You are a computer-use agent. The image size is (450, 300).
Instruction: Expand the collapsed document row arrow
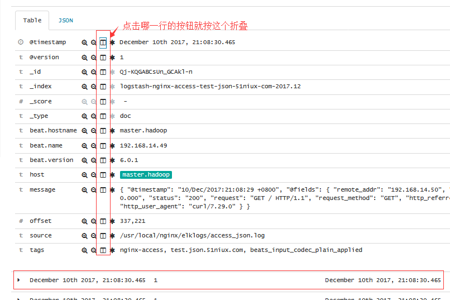click(19, 280)
